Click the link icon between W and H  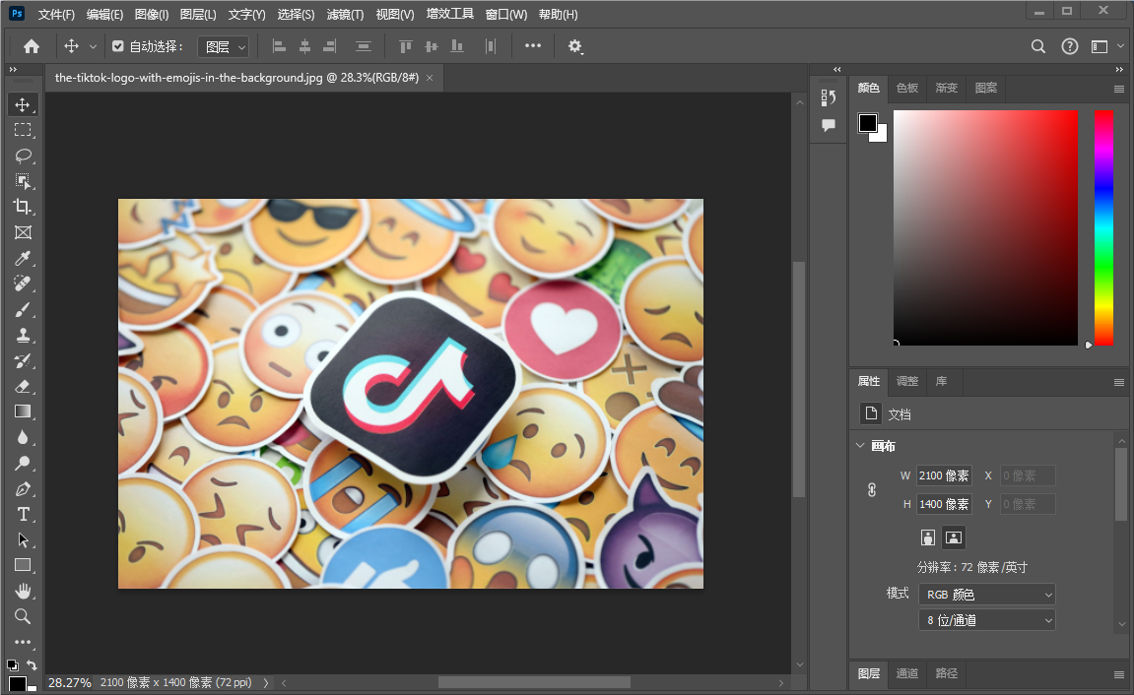[x=871, y=489]
